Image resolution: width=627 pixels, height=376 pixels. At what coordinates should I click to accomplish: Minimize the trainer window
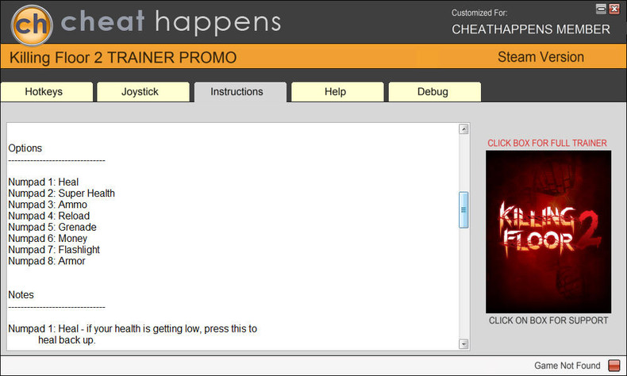601,9
